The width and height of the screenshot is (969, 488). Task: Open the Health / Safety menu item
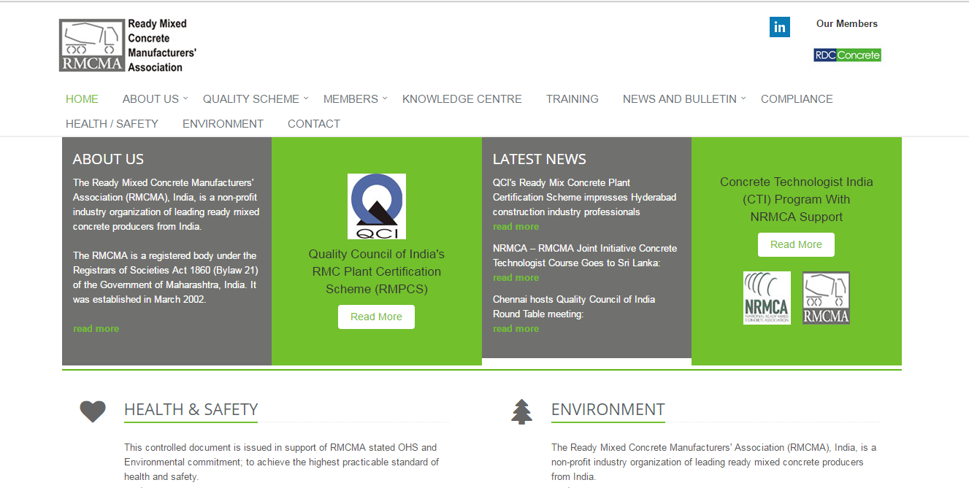[112, 124]
